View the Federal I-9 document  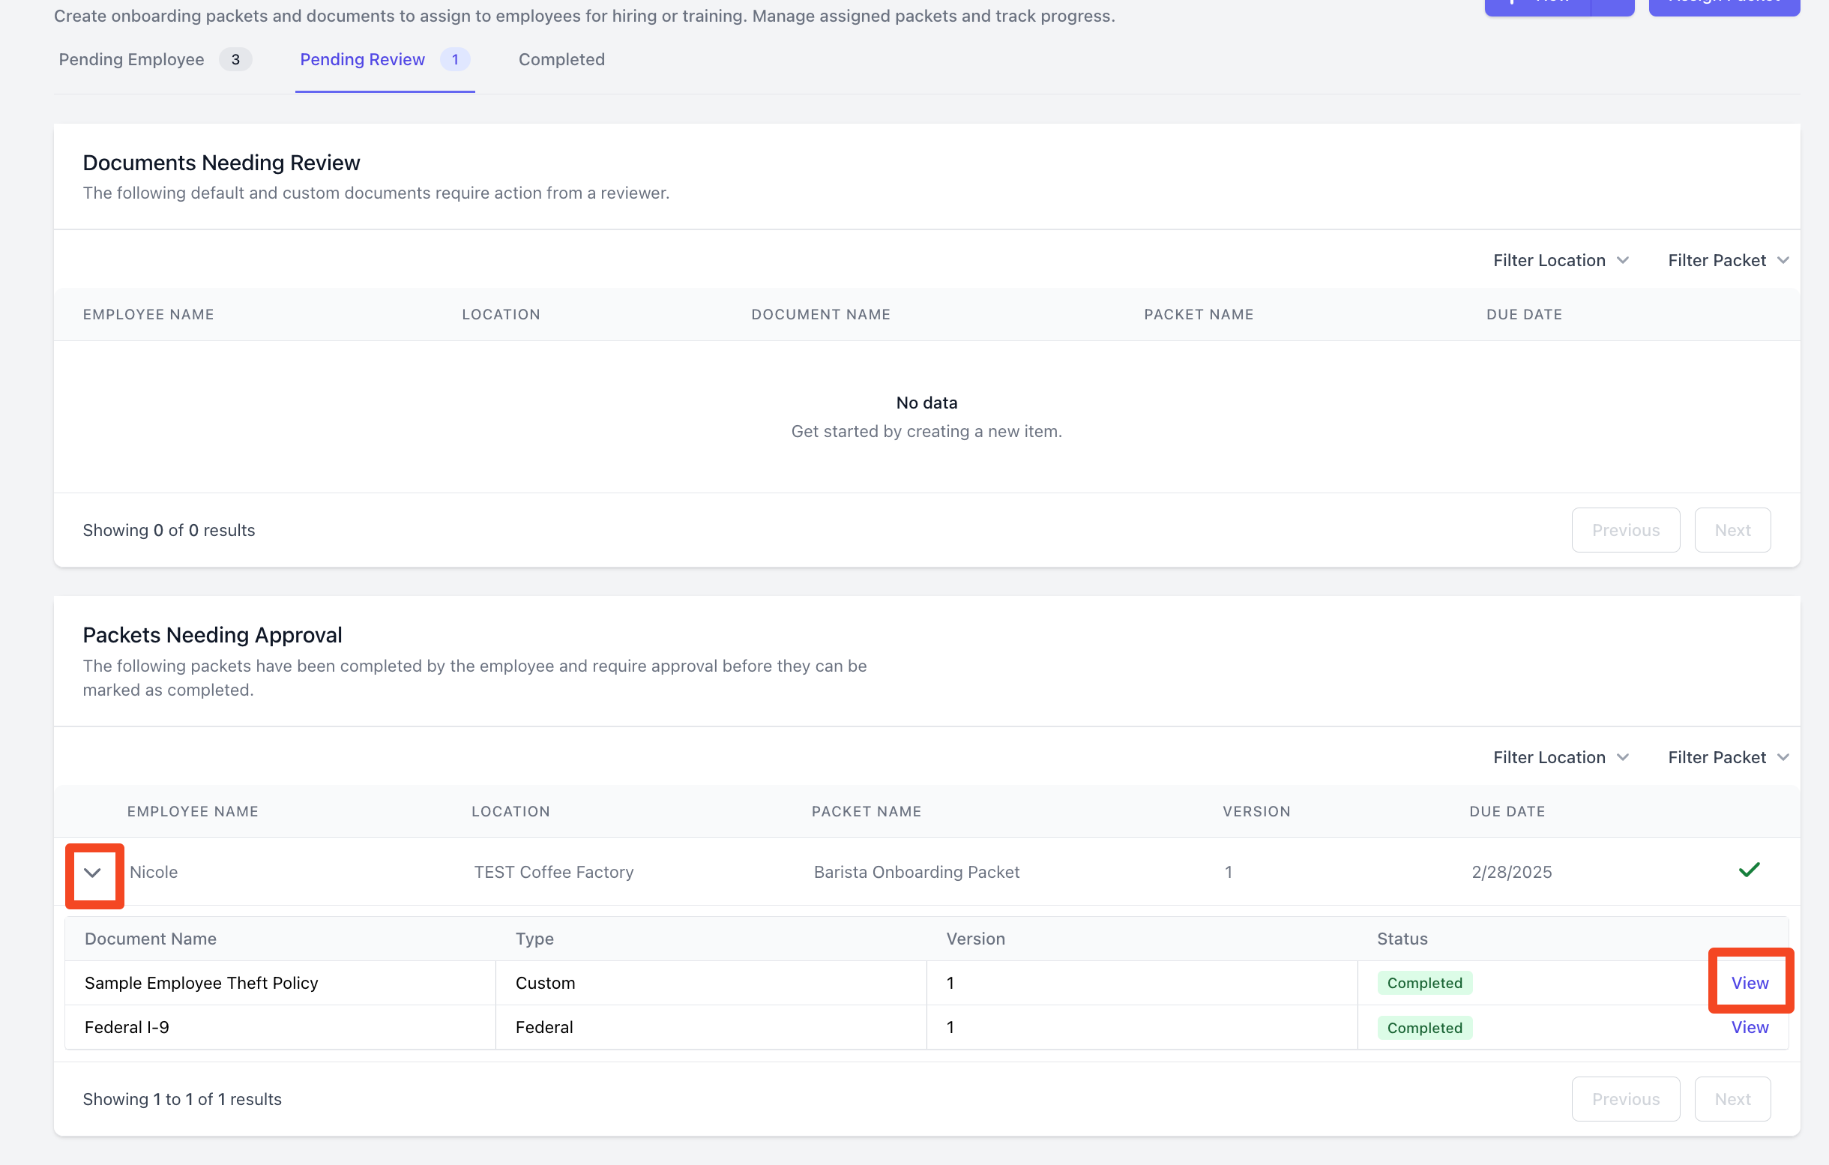pos(1750,1027)
